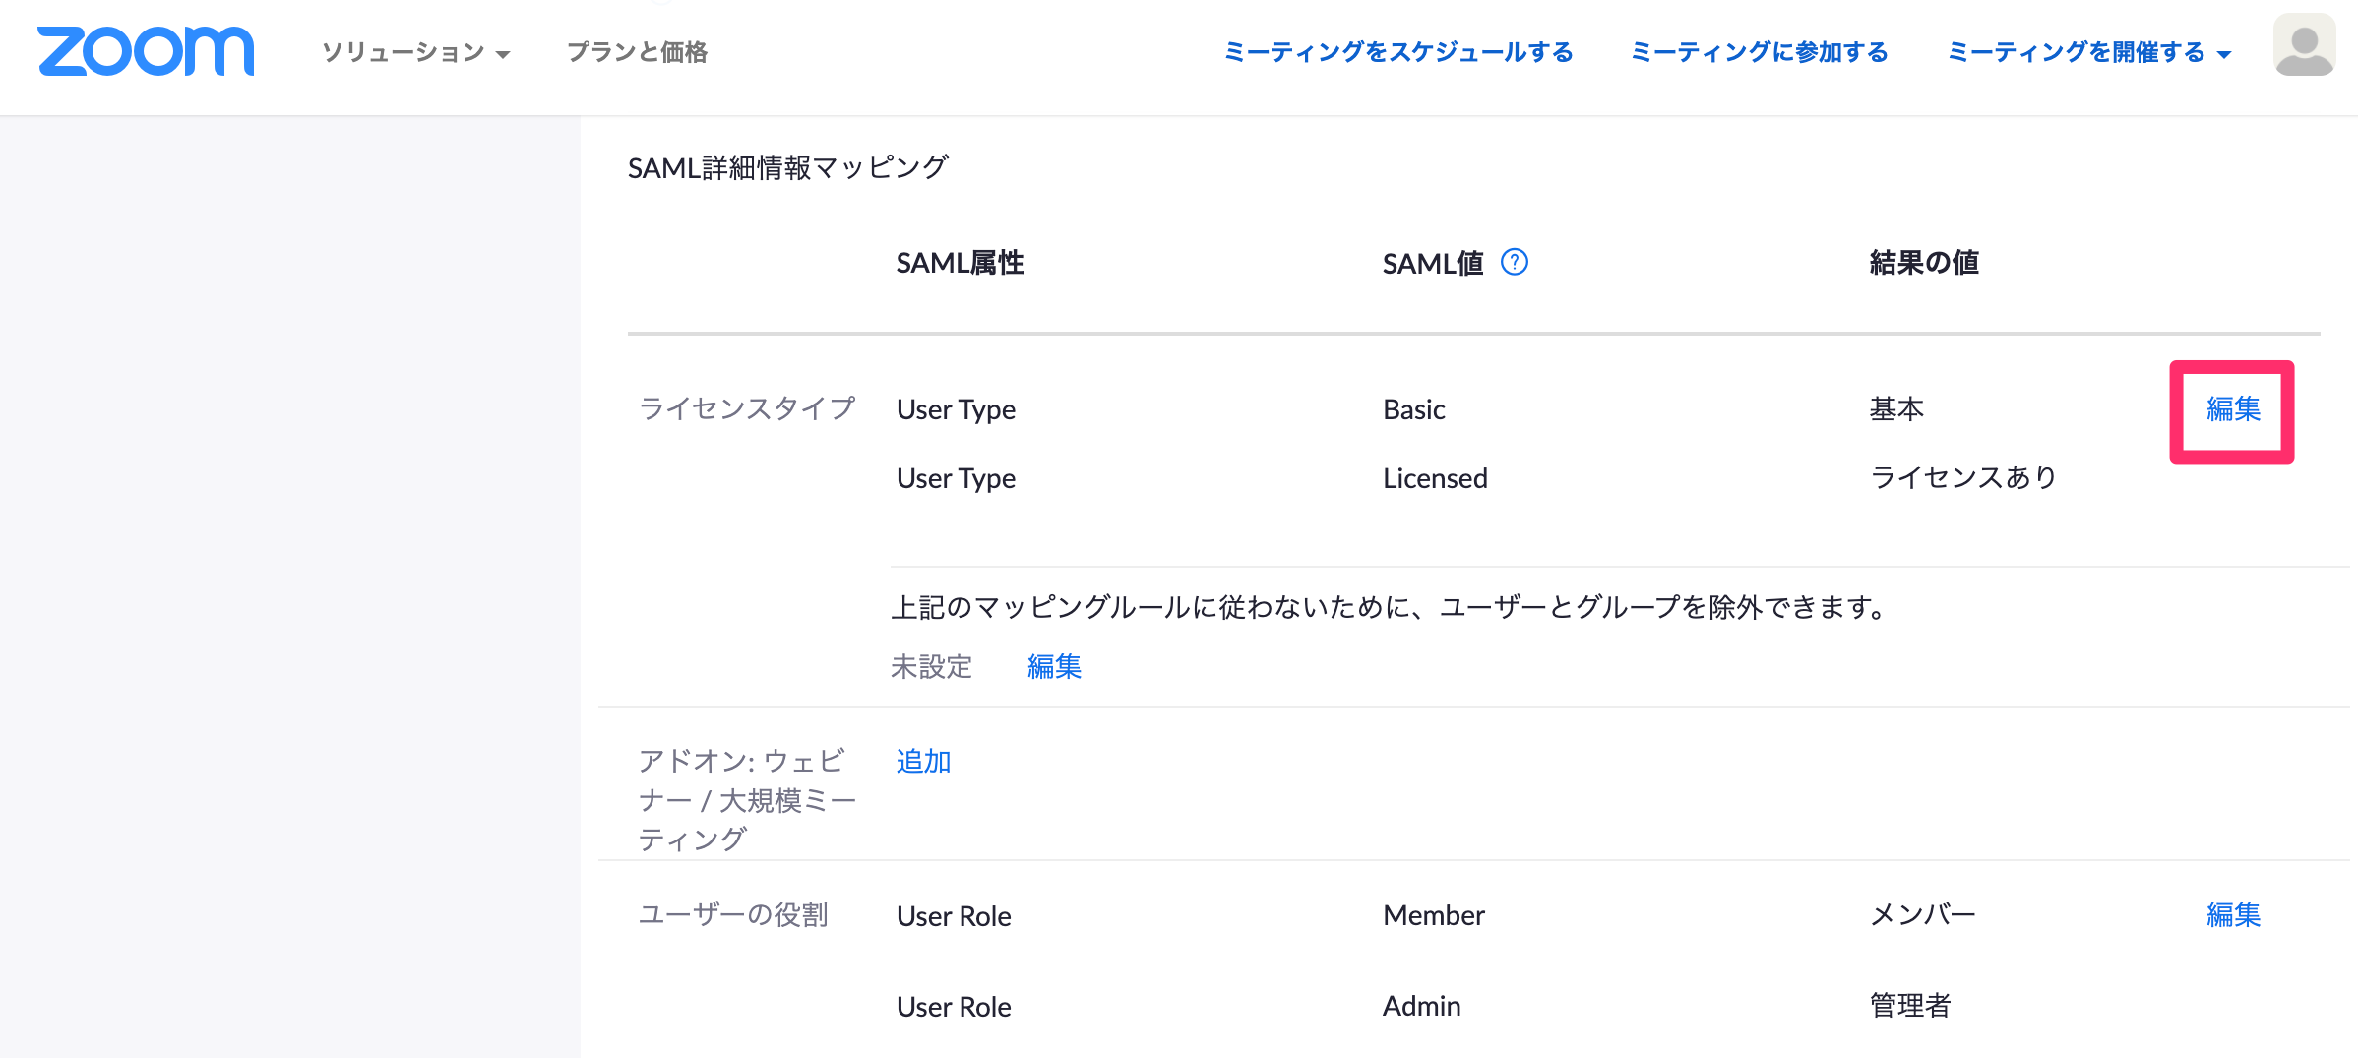Select the Admin SAML value
The image size is (2358, 1058).
pos(1421,1006)
